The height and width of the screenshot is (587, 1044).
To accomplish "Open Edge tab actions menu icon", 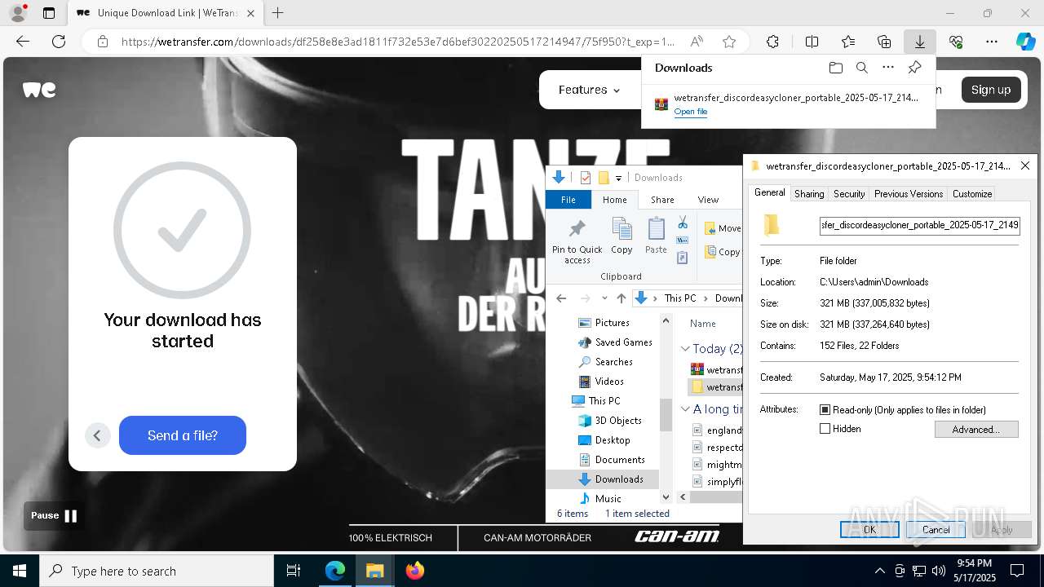I will tap(49, 13).
